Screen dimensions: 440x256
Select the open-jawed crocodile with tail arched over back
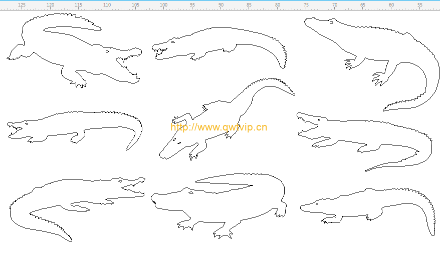74,50
